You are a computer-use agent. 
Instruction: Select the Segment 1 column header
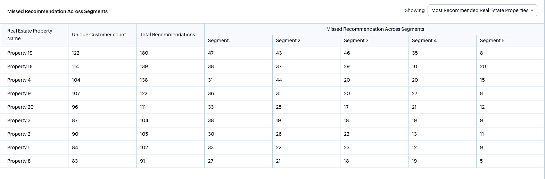click(220, 41)
